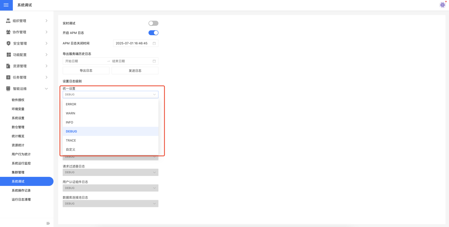Click the 协作管理 people icon
Screen dimensions: 449x227
pyautogui.click(x=8, y=32)
